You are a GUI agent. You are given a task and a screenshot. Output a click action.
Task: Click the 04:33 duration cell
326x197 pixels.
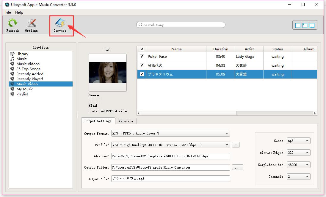pyautogui.click(x=221, y=65)
